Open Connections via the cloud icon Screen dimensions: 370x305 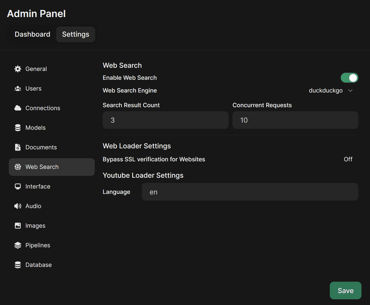pos(17,108)
